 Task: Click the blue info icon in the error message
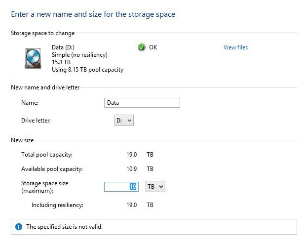tap(19, 227)
